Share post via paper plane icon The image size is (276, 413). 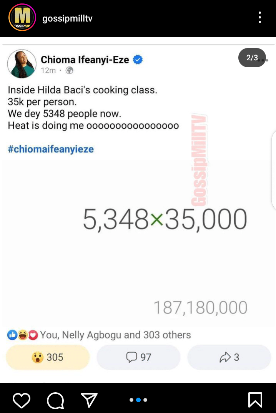(89, 400)
